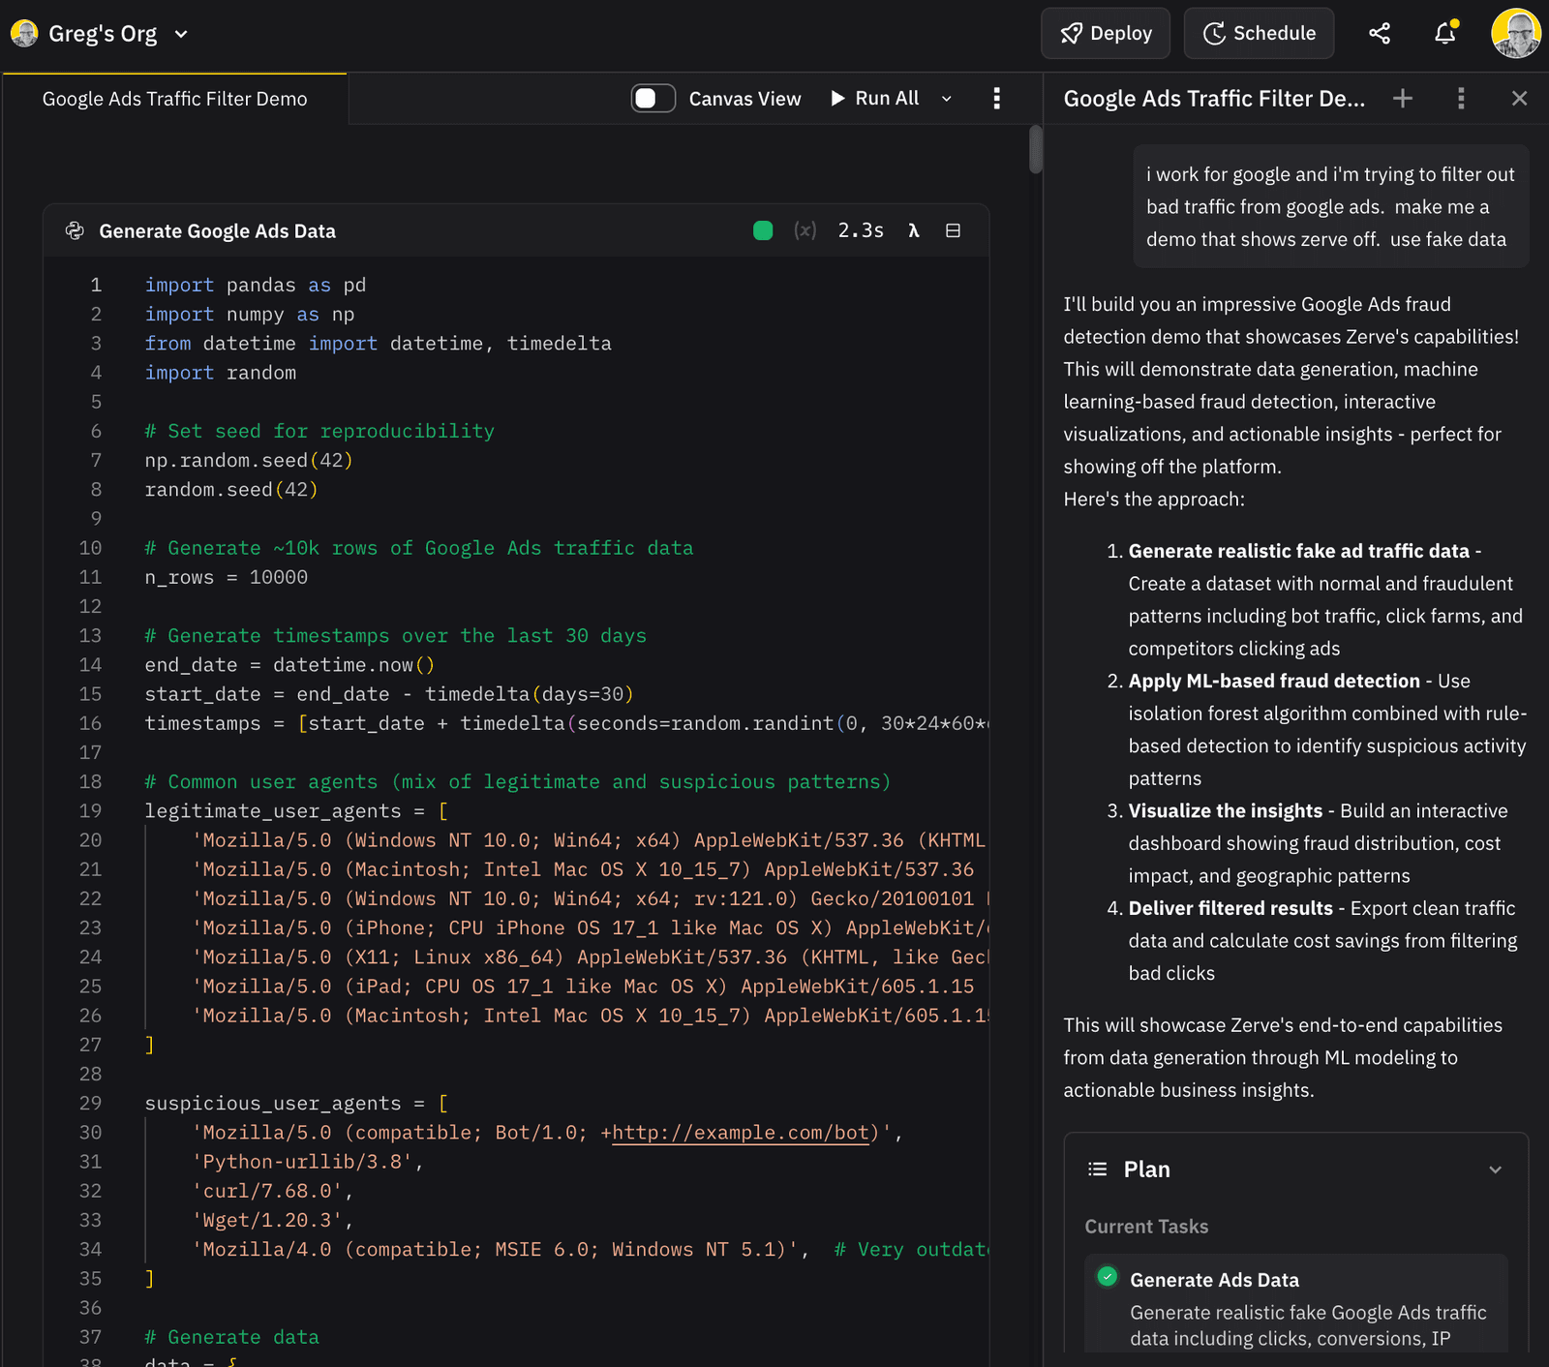Image resolution: width=1549 pixels, height=1367 pixels.
Task: Select the share icon in top bar
Action: (x=1379, y=32)
